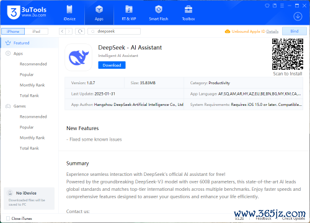
Task: Go back with the left arrow
Action: point(63,32)
